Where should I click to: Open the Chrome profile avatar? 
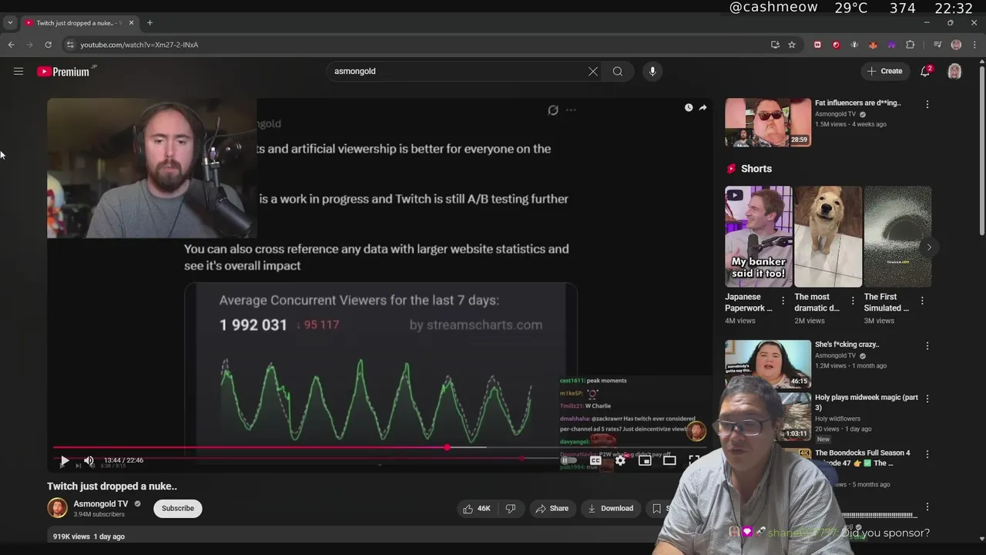(956, 45)
